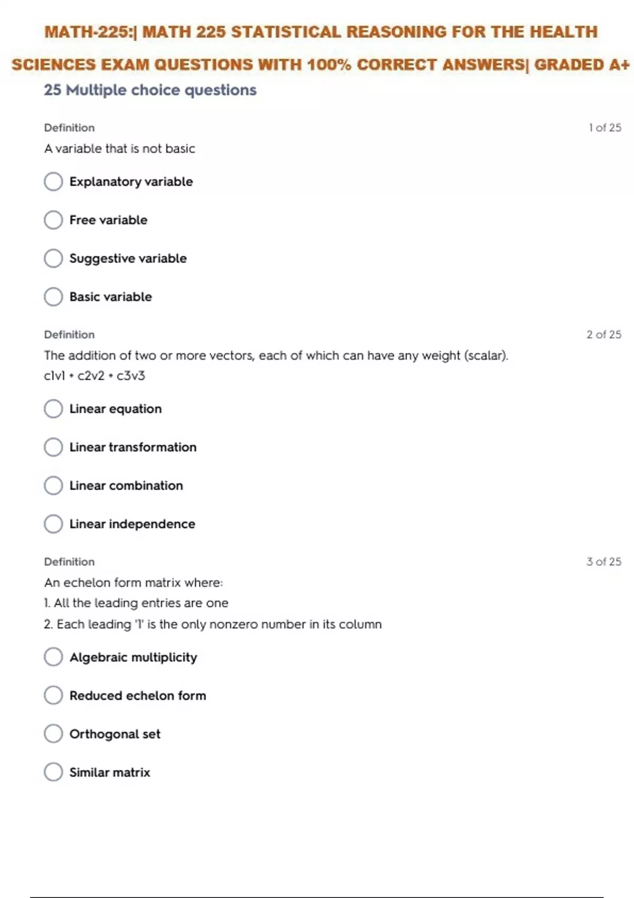Screen dimensions: 634x898
Task: Click 'An echelon form matrix where:' text
Action: click(134, 583)
